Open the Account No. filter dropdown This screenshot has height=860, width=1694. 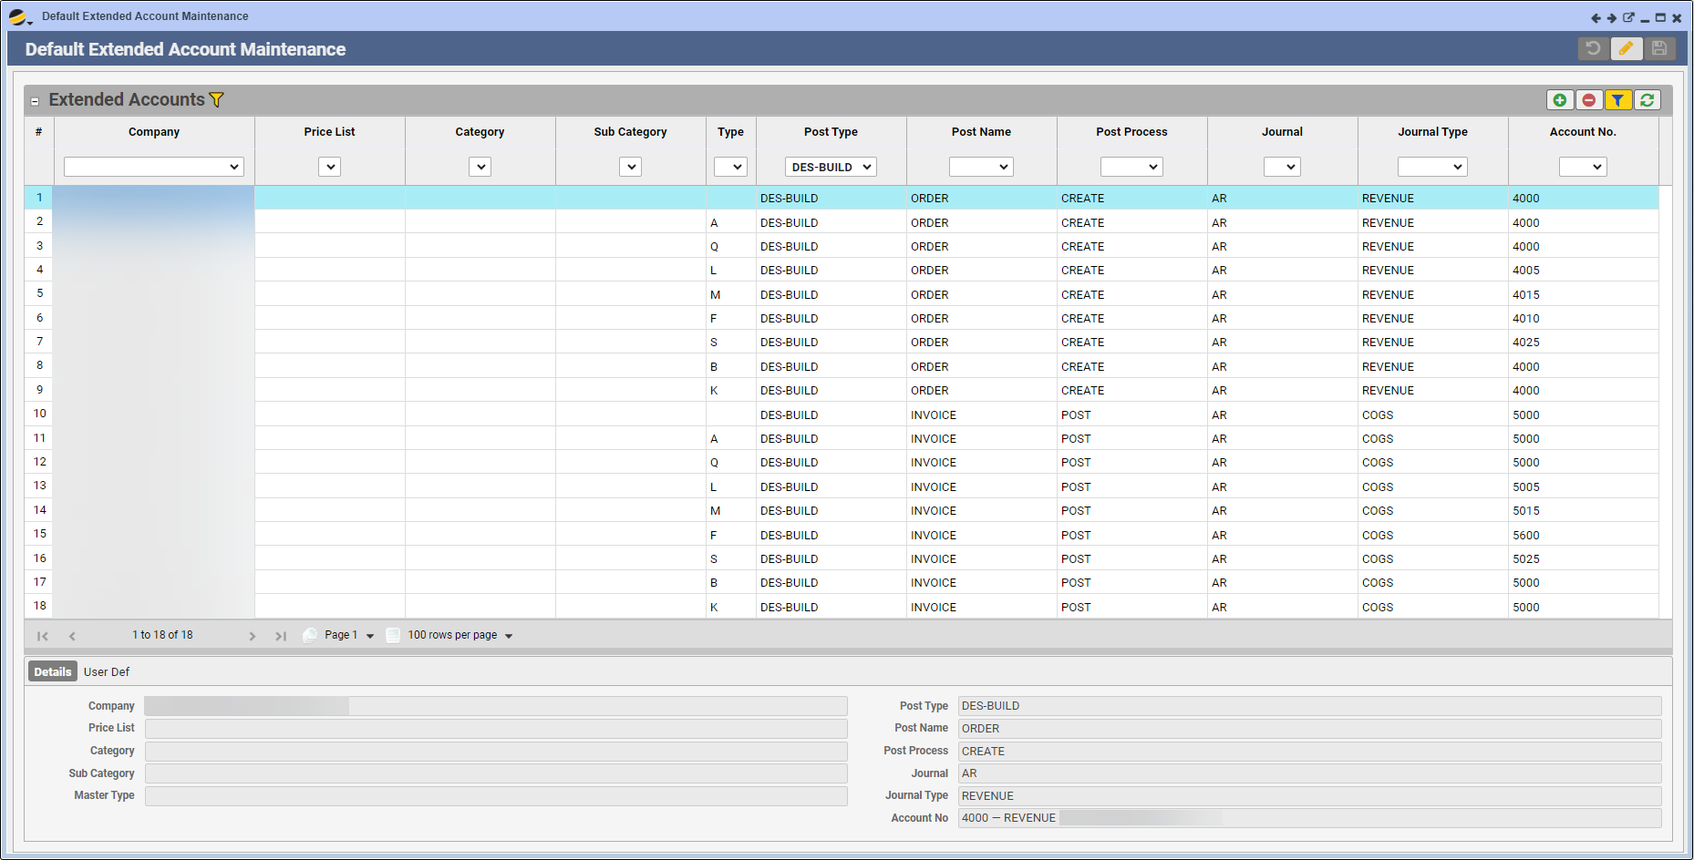pos(1583,167)
